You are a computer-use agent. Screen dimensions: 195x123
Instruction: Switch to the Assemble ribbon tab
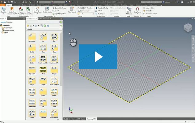click(17, 5)
